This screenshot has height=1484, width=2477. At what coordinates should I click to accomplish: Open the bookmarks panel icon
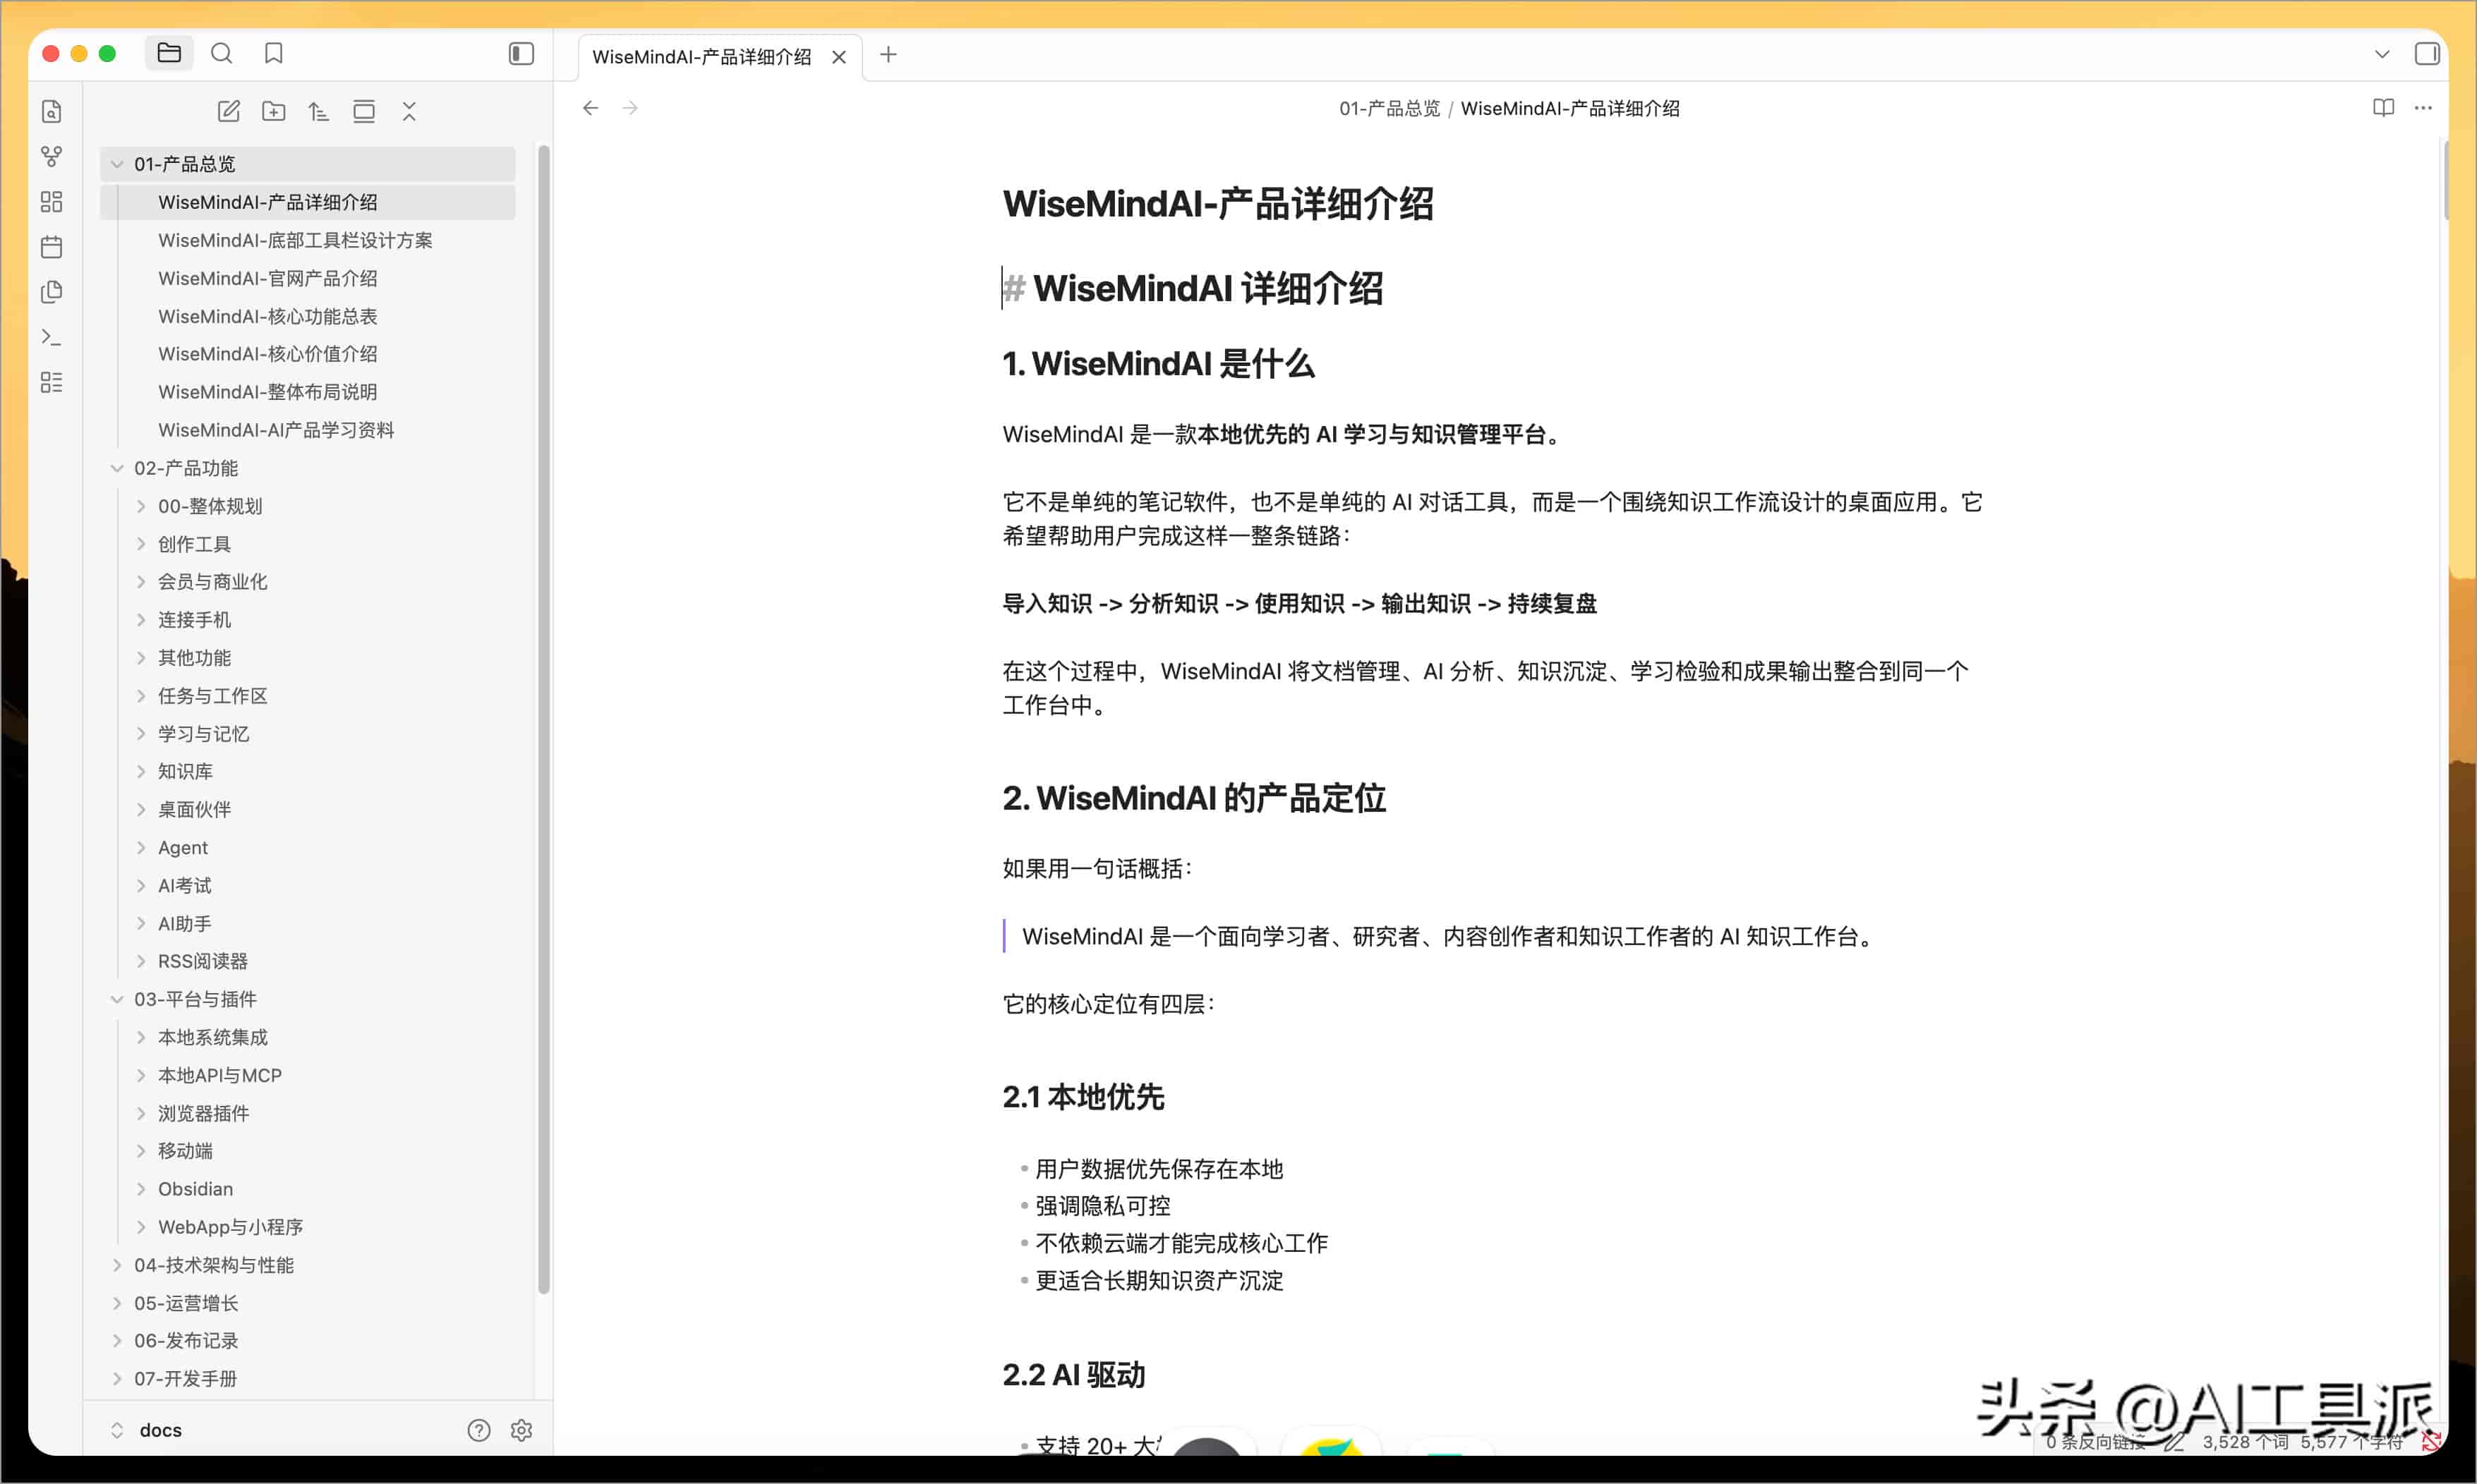point(273,53)
